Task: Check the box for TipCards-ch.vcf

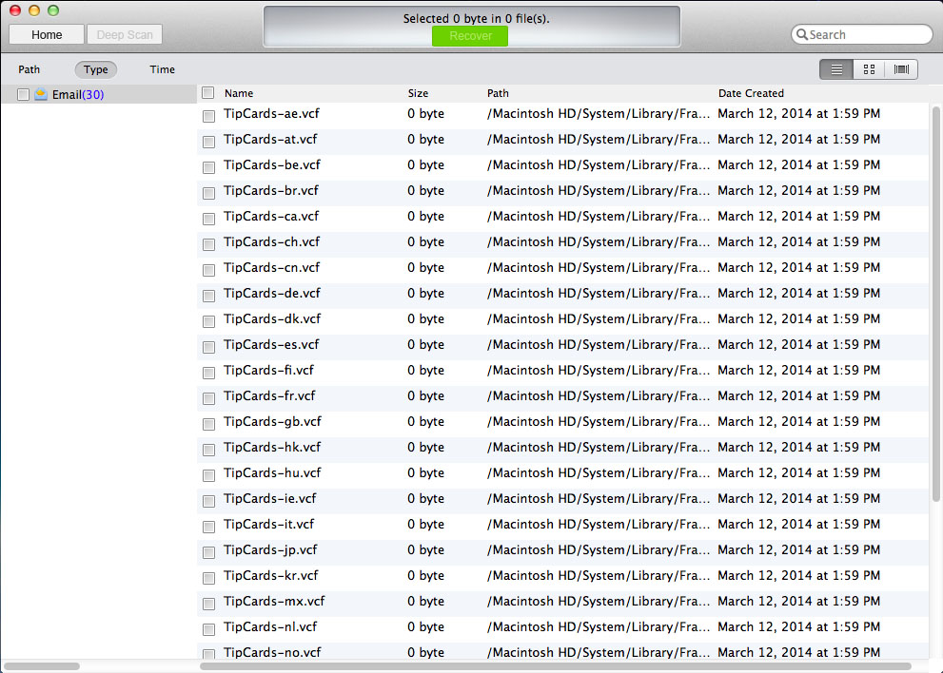Action: click(208, 244)
